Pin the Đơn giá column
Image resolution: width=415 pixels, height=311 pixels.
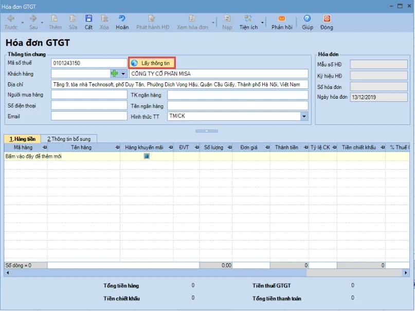(x=267, y=148)
